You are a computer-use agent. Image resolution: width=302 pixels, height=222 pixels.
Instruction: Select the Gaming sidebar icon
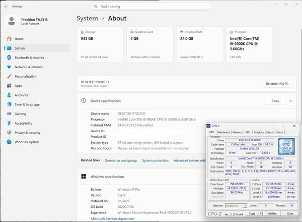pos(9,114)
